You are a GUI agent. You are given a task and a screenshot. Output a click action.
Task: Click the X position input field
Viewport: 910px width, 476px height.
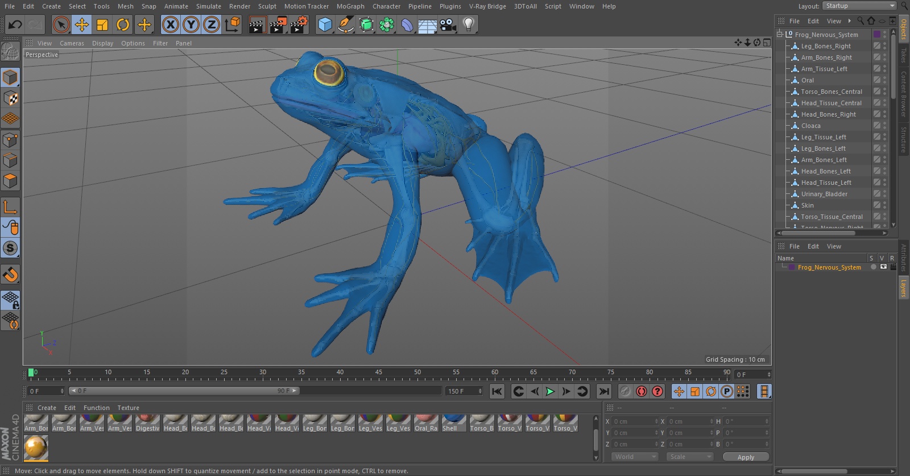click(x=634, y=421)
